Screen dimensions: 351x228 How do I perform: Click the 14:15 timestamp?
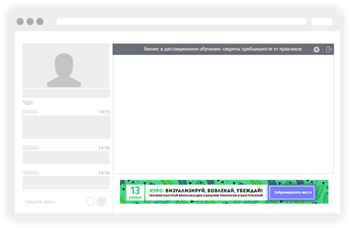[x=104, y=112]
